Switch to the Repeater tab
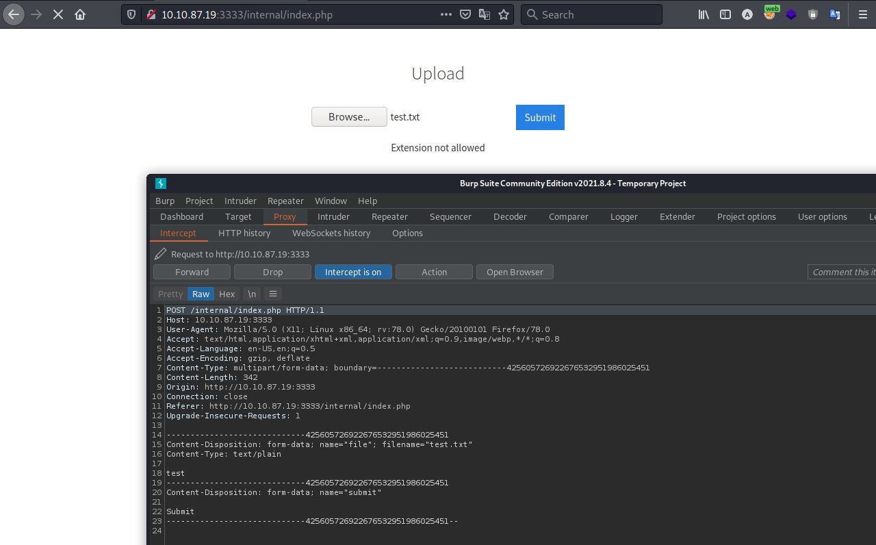876x545 pixels. tap(389, 216)
